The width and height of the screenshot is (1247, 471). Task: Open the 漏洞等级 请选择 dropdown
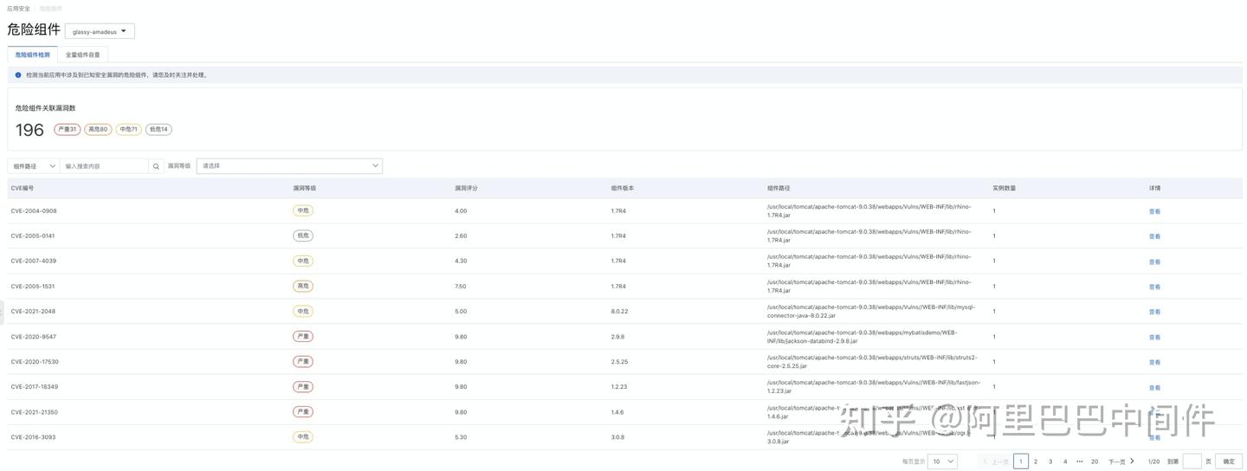(x=289, y=166)
